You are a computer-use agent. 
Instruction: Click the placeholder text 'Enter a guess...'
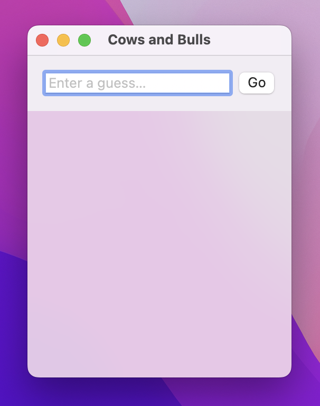pyautogui.click(x=97, y=84)
